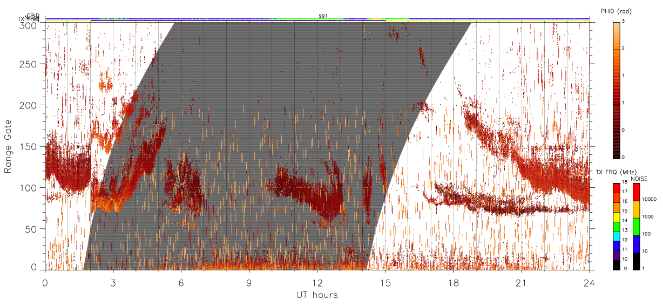Click the "16" label on TX FRQ legend
Screen dimensions: 663x306
(625, 202)
